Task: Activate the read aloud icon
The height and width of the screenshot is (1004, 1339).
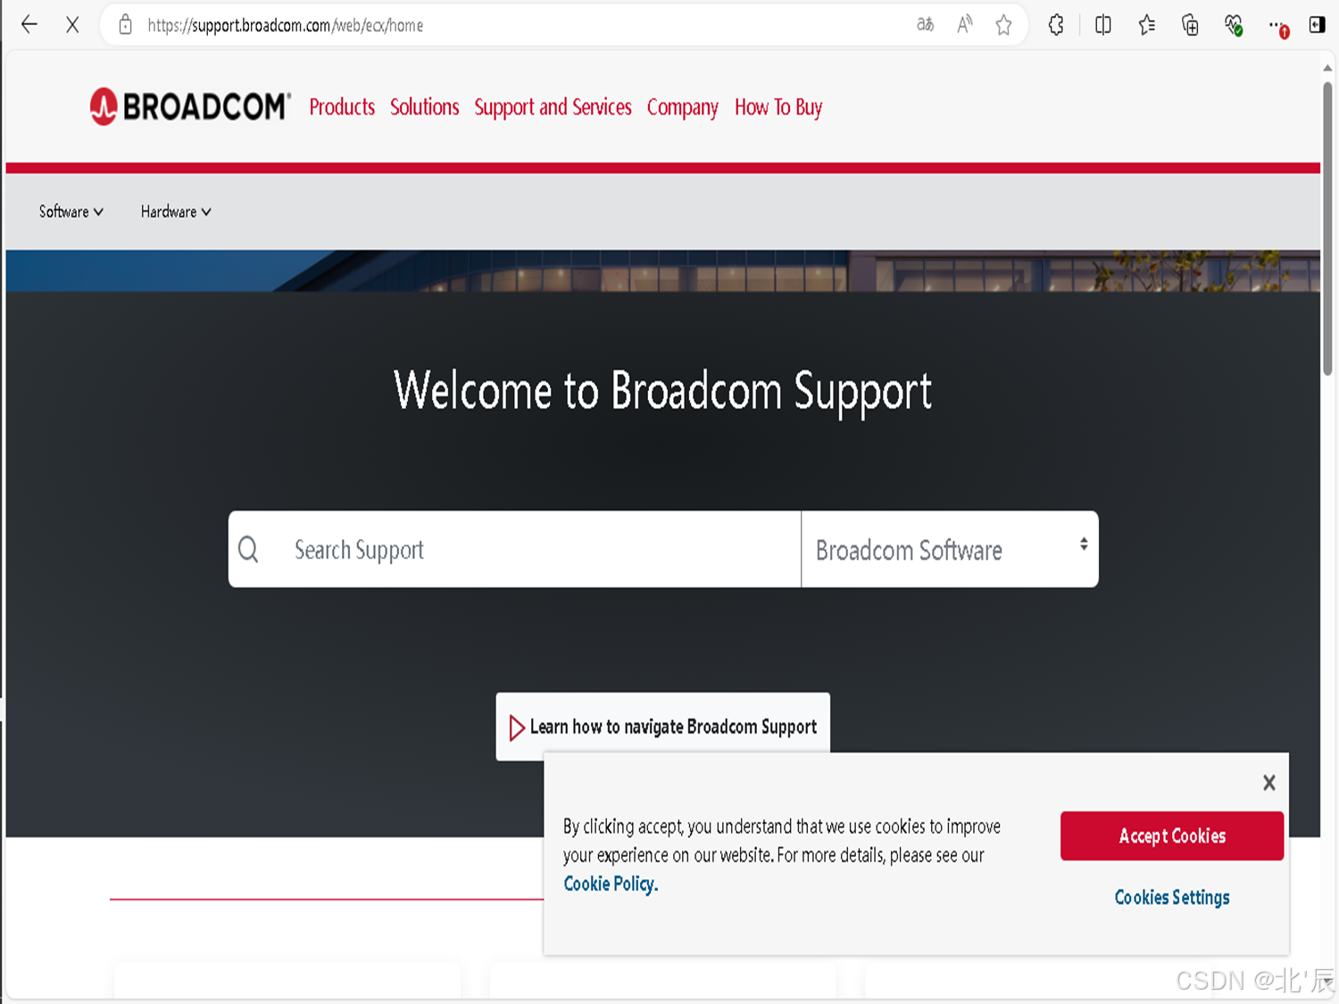Action: pyautogui.click(x=964, y=25)
